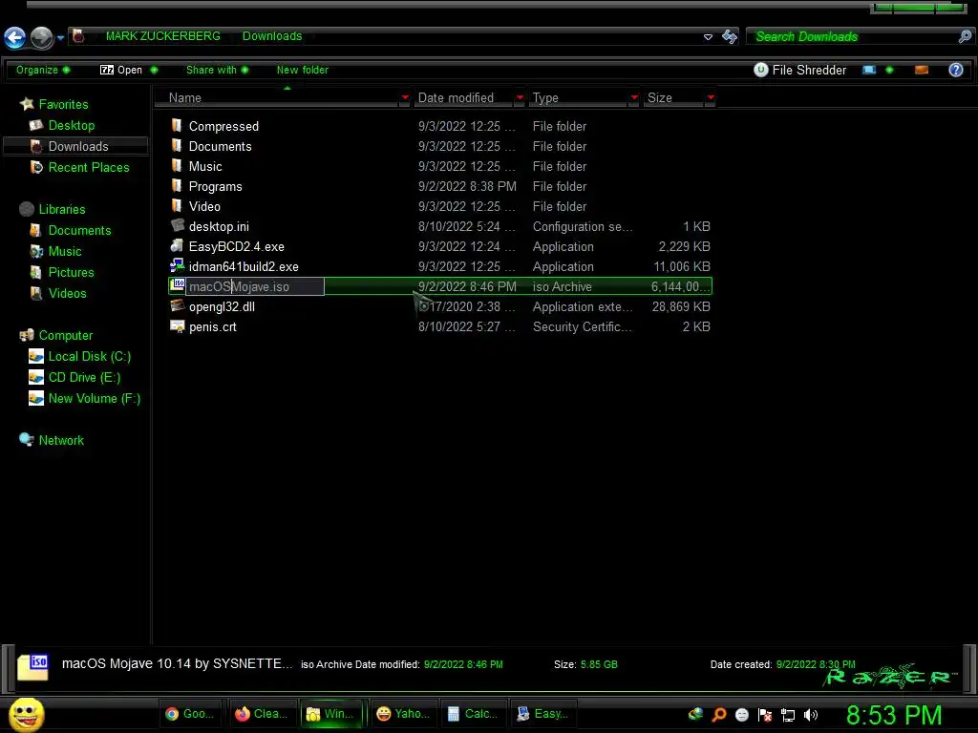This screenshot has width=978, height=733.
Task: Open Desktop in the Favorites list
Action: click(x=71, y=125)
